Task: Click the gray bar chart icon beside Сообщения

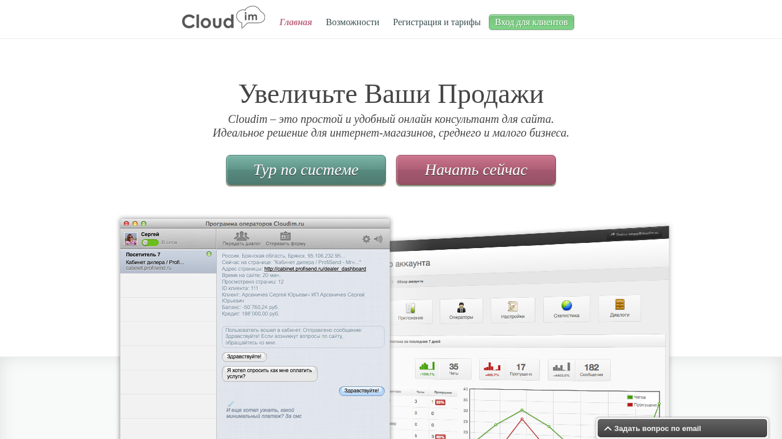Action: click(562, 367)
